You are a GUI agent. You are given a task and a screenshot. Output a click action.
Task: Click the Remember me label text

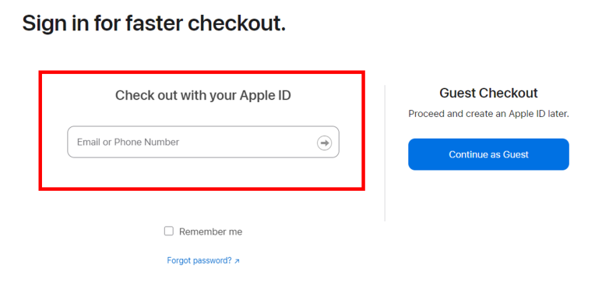(210, 231)
